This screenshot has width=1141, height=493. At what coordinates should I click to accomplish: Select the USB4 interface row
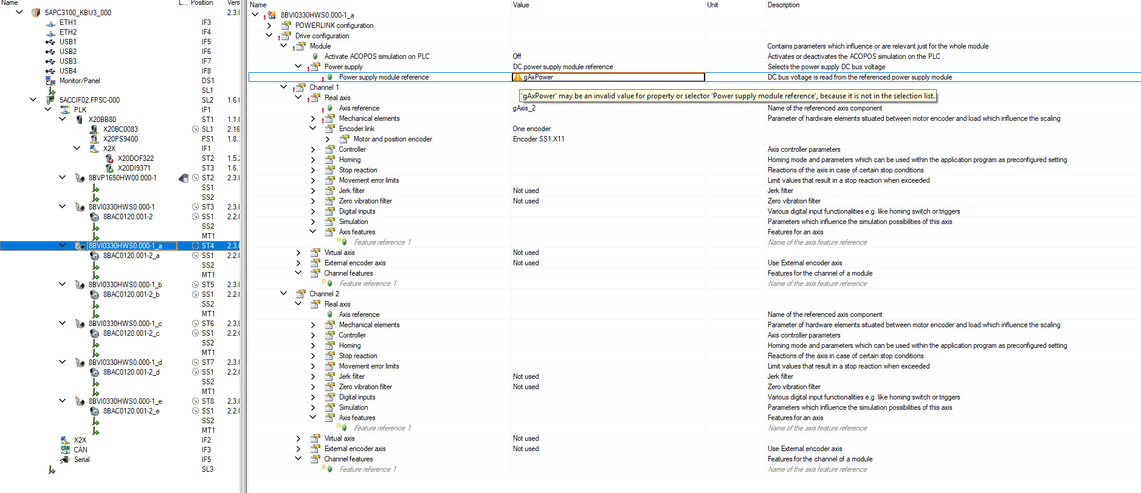(68, 71)
